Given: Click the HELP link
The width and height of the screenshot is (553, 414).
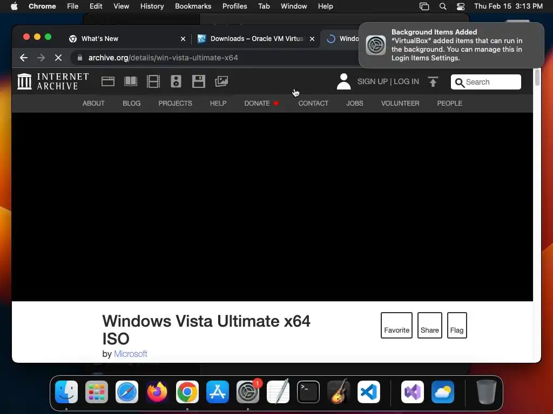Looking at the screenshot, I should click(218, 103).
